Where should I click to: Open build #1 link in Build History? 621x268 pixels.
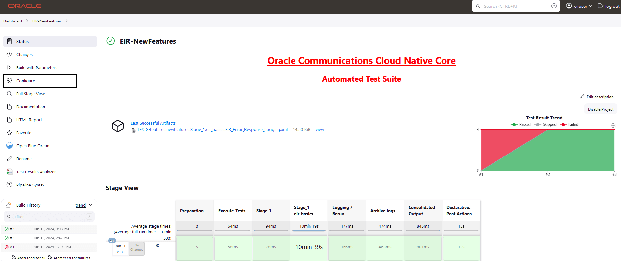[12, 247]
